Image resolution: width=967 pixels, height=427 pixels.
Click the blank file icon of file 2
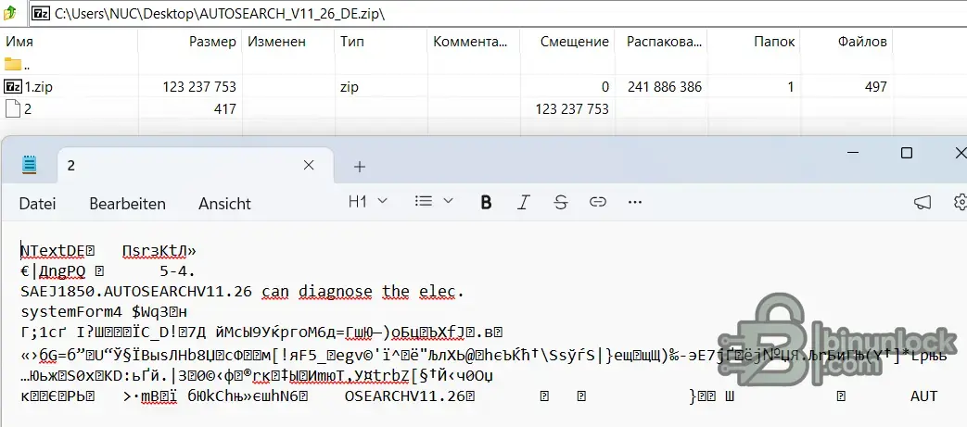12,109
